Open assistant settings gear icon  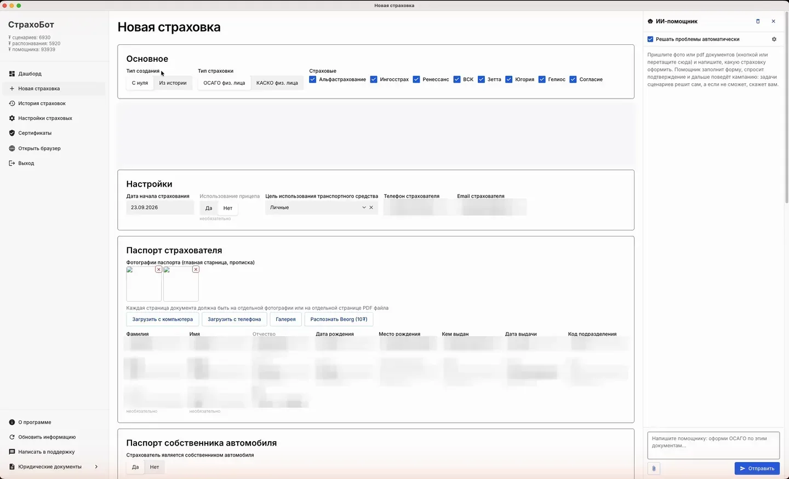click(774, 39)
